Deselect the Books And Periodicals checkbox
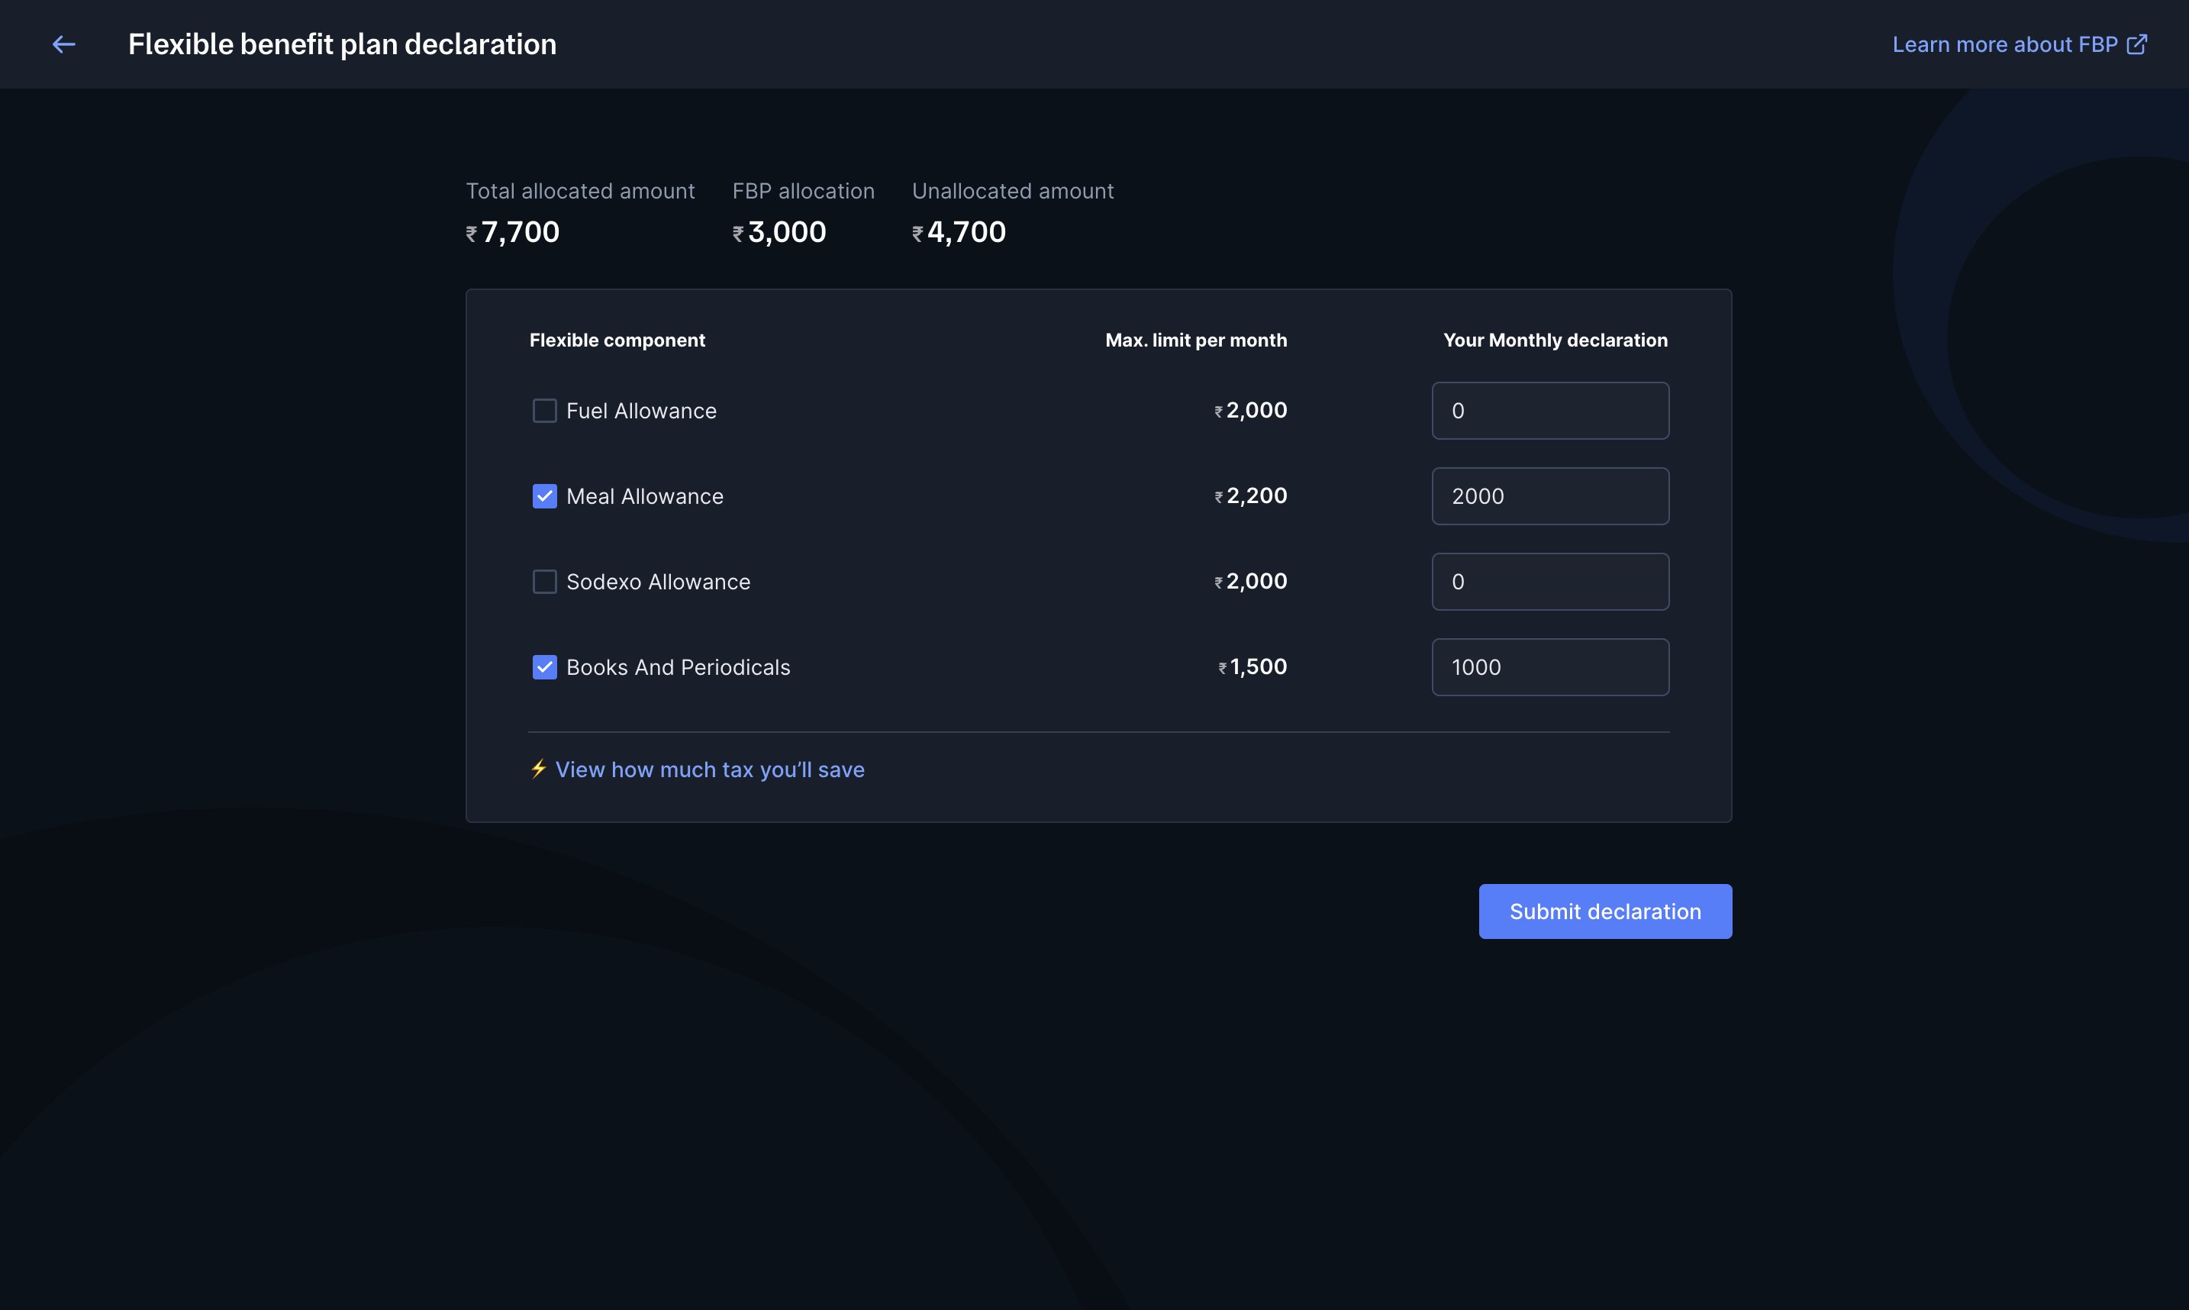The height and width of the screenshot is (1310, 2189). (544, 667)
